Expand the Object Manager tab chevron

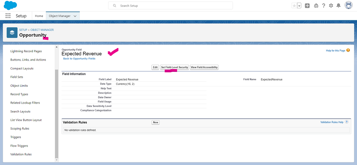75,16
